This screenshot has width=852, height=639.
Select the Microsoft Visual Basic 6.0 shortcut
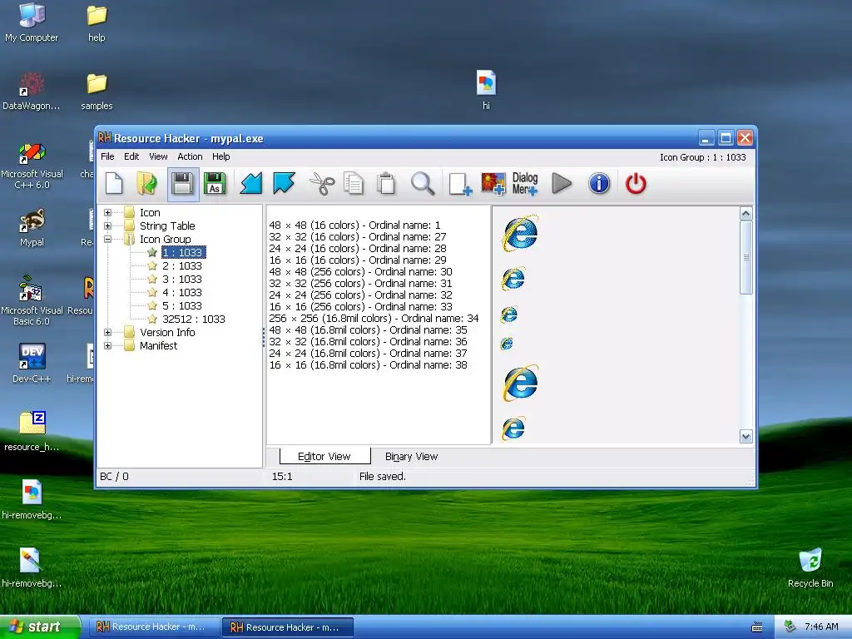(x=32, y=300)
